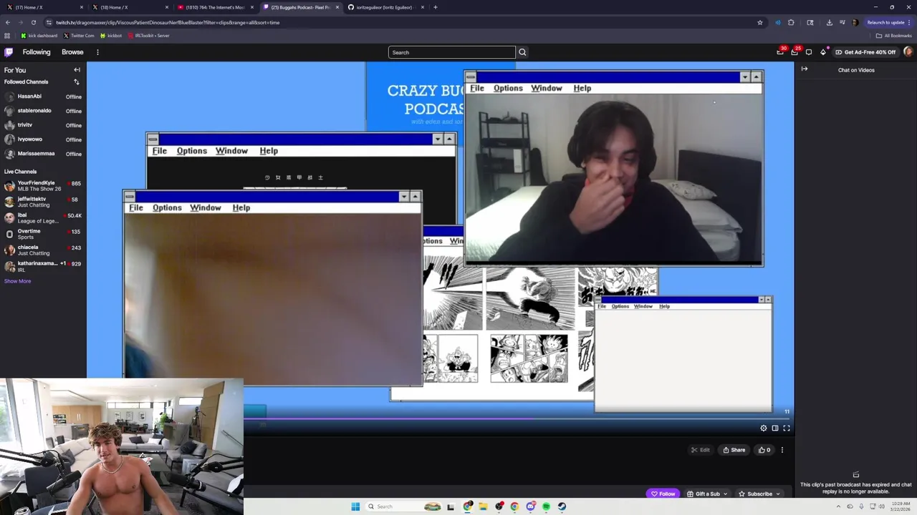Viewport: 917px width, 515px height.
Task: Click the Get Bits diamond icon
Action: (823, 51)
